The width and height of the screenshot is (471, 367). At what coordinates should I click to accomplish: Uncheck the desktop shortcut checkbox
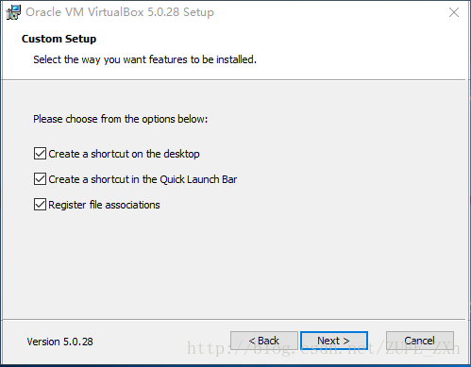(x=40, y=154)
